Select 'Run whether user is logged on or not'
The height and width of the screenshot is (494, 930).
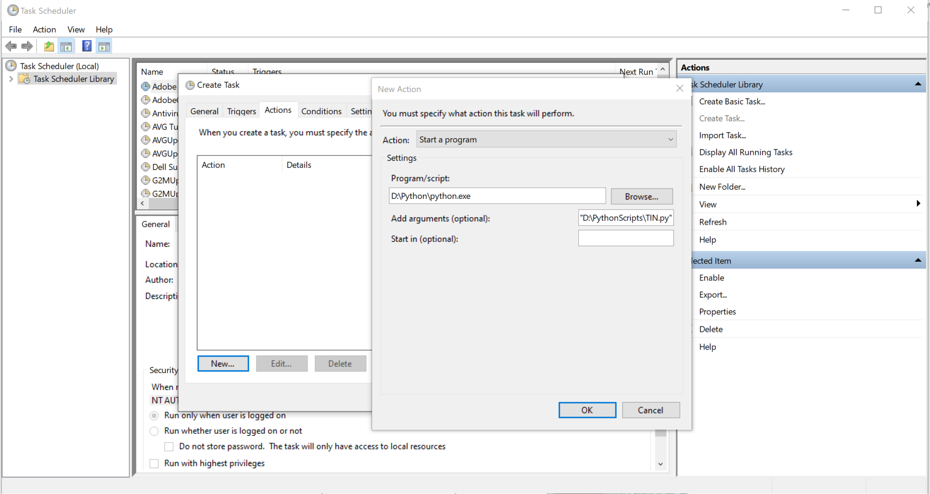click(x=154, y=431)
